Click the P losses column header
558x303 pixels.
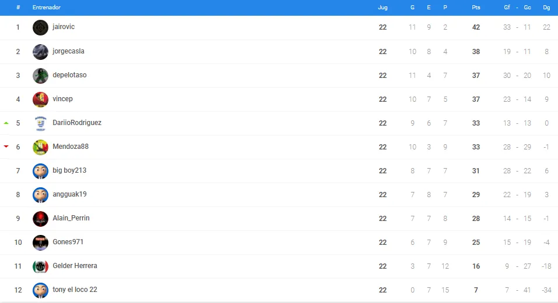445,8
